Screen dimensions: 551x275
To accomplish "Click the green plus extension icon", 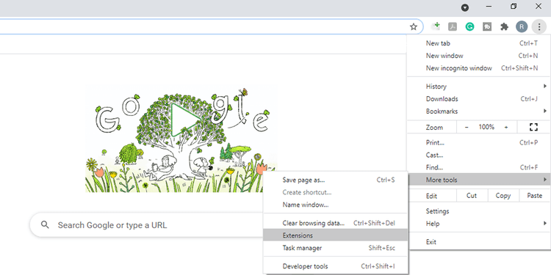I will point(436,26).
